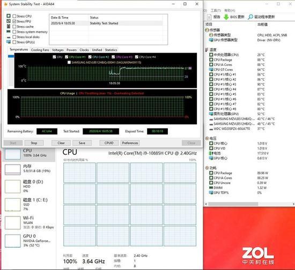The width and height of the screenshot is (295, 270).
Task: Click the Save button
Action: (82, 143)
